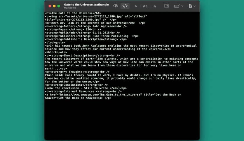Expand the form filling dropdown arrow

tap(182, 6)
